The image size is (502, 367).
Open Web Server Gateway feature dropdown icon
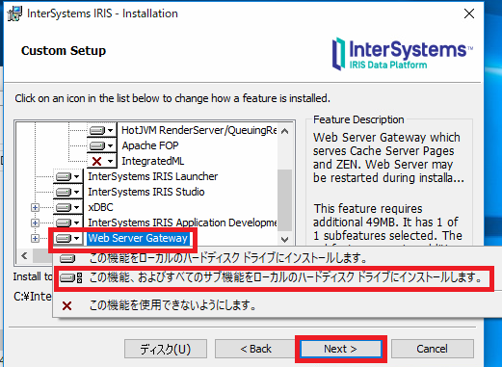[67, 238]
